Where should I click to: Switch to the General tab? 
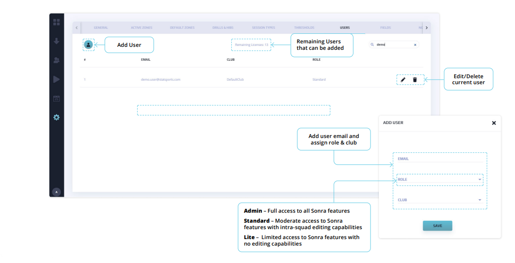[101, 27]
